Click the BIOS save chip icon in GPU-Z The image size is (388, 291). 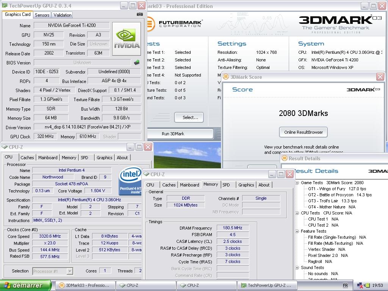pyautogui.click(x=136, y=63)
